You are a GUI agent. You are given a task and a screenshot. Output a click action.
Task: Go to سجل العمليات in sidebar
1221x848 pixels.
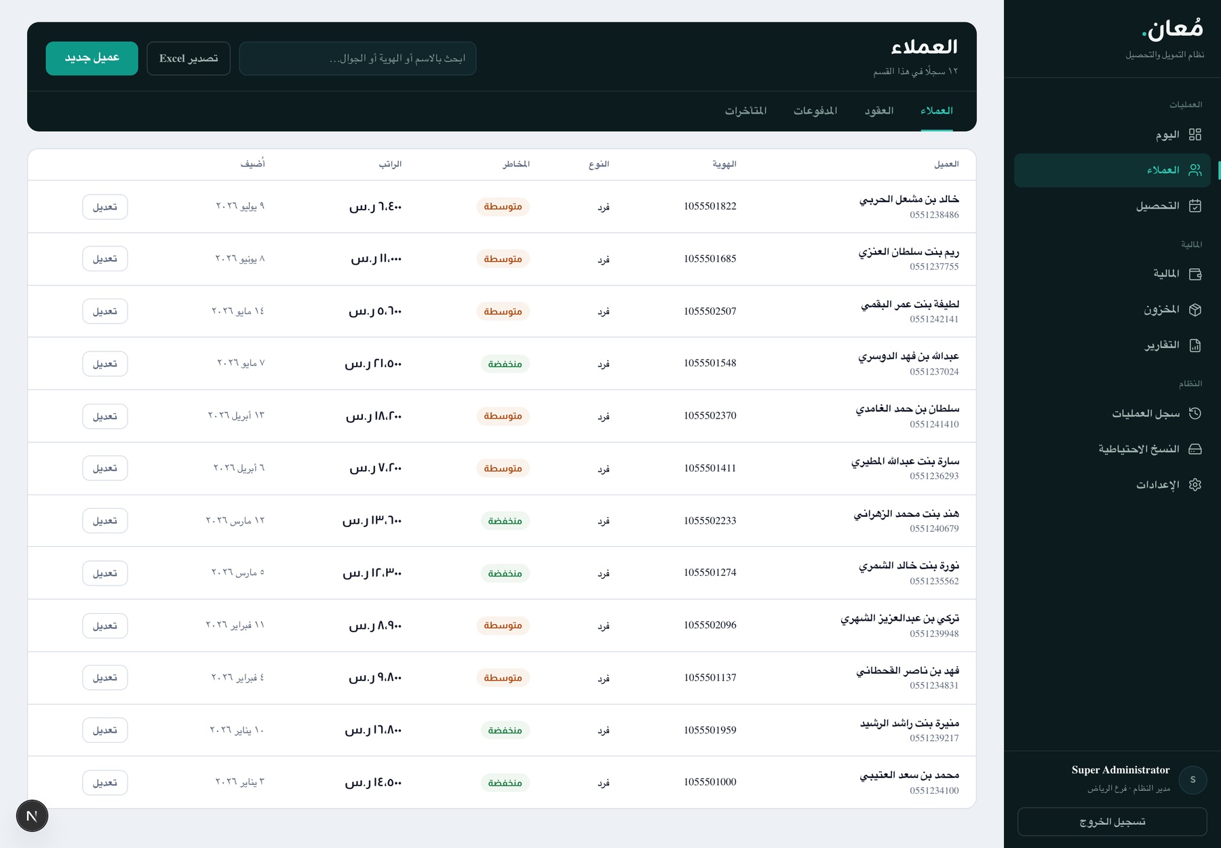coord(1112,413)
